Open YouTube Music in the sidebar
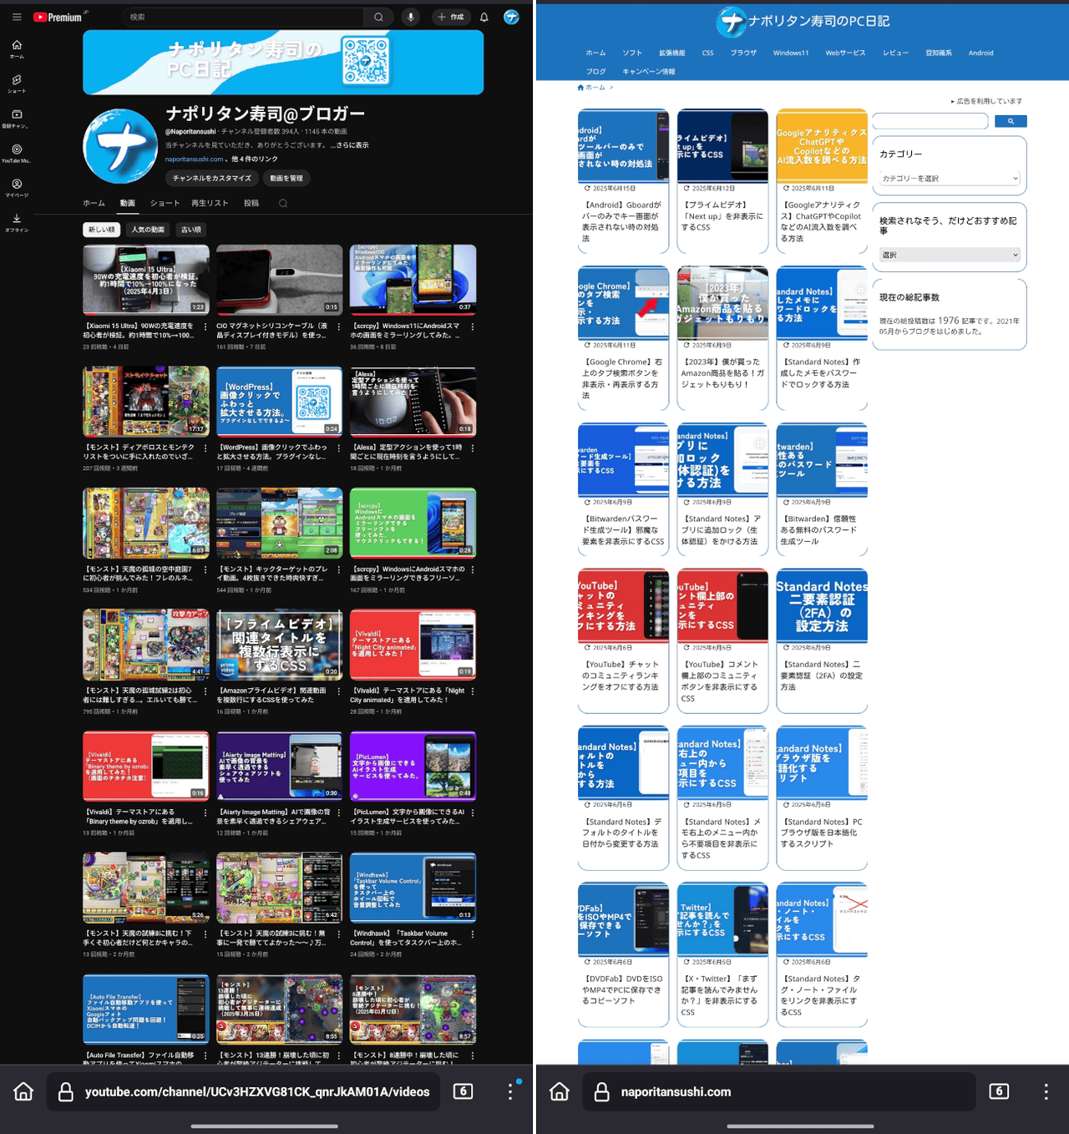 coord(17,154)
